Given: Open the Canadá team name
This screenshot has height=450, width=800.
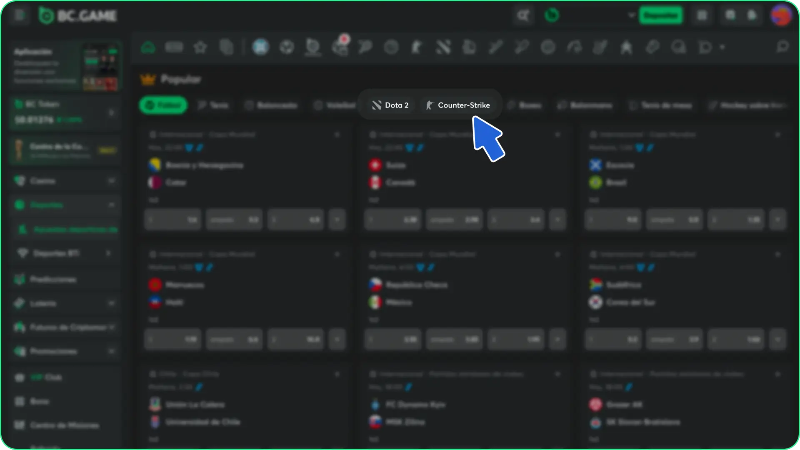Looking at the screenshot, I should [400, 182].
